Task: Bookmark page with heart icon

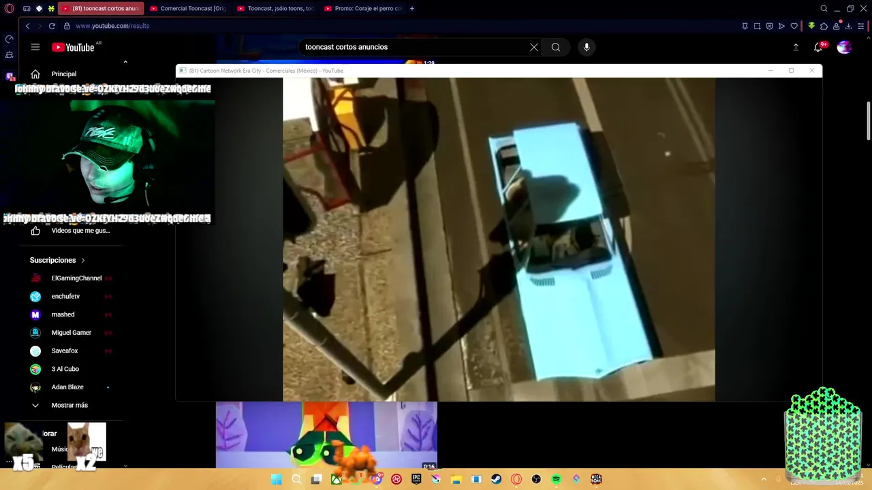Action: pos(794,26)
